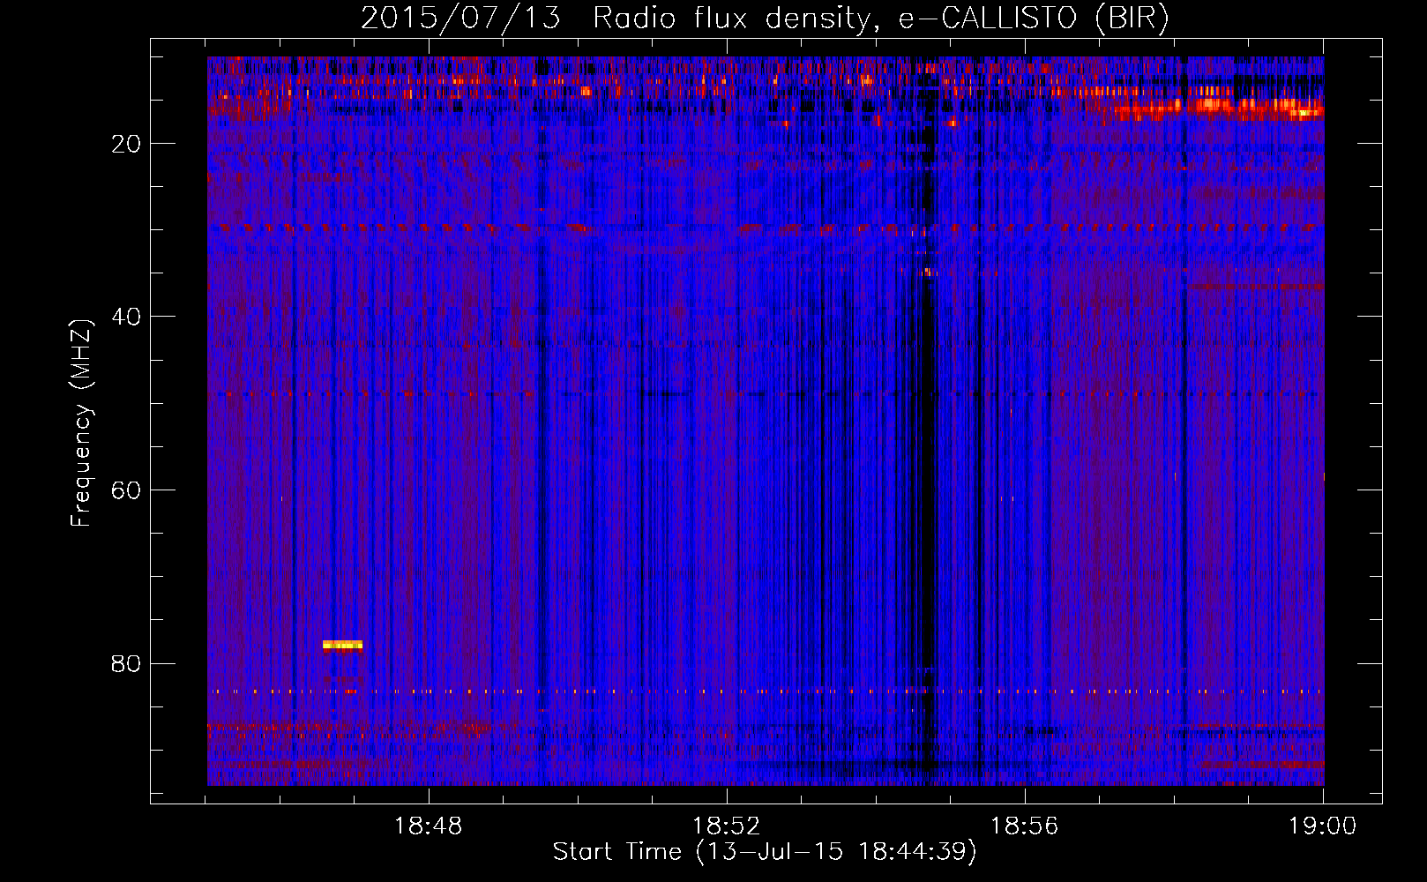Click the 'Start Time (13-Jul-15 18:44:39)' axis label
Screen dimensions: 1427x882
(x=765, y=852)
